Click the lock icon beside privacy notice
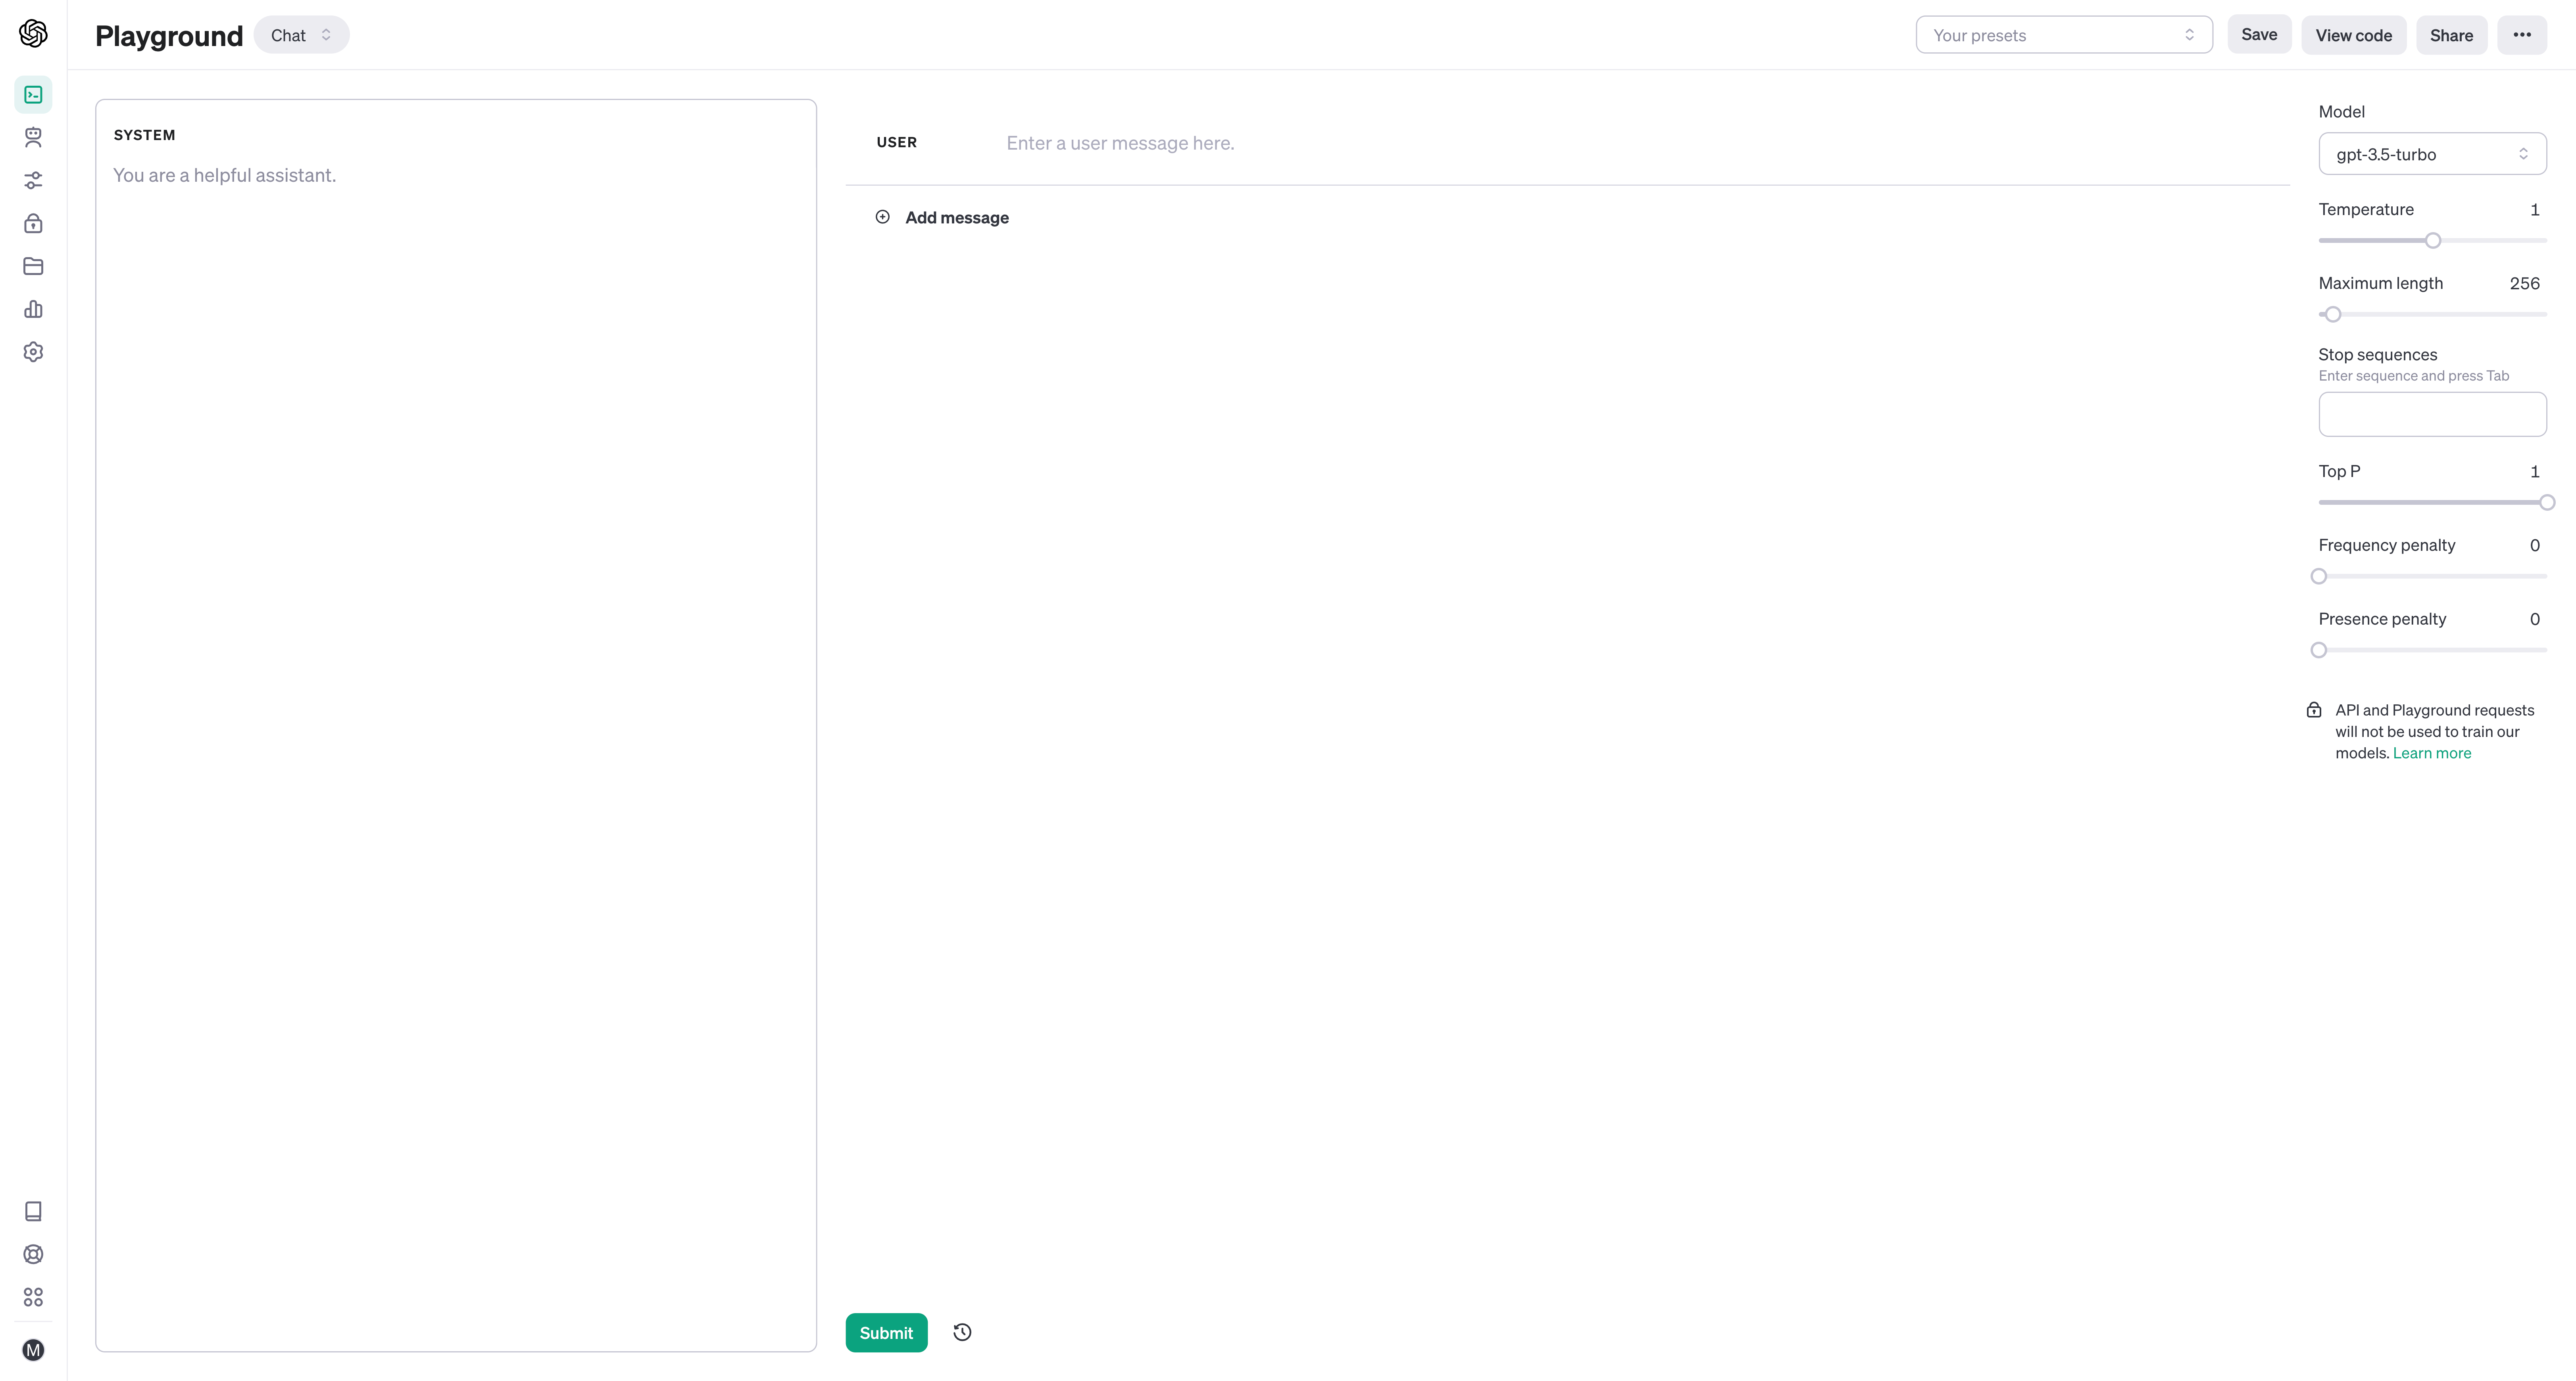The width and height of the screenshot is (2576, 1381). click(x=2314, y=710)
